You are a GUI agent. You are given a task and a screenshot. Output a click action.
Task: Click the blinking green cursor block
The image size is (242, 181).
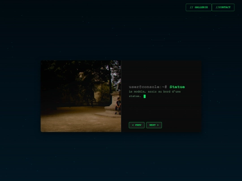[x=145, y=97]
